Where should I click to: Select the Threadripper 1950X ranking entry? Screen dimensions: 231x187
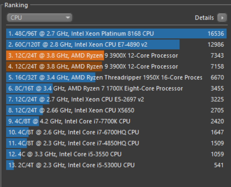point(116,77)
